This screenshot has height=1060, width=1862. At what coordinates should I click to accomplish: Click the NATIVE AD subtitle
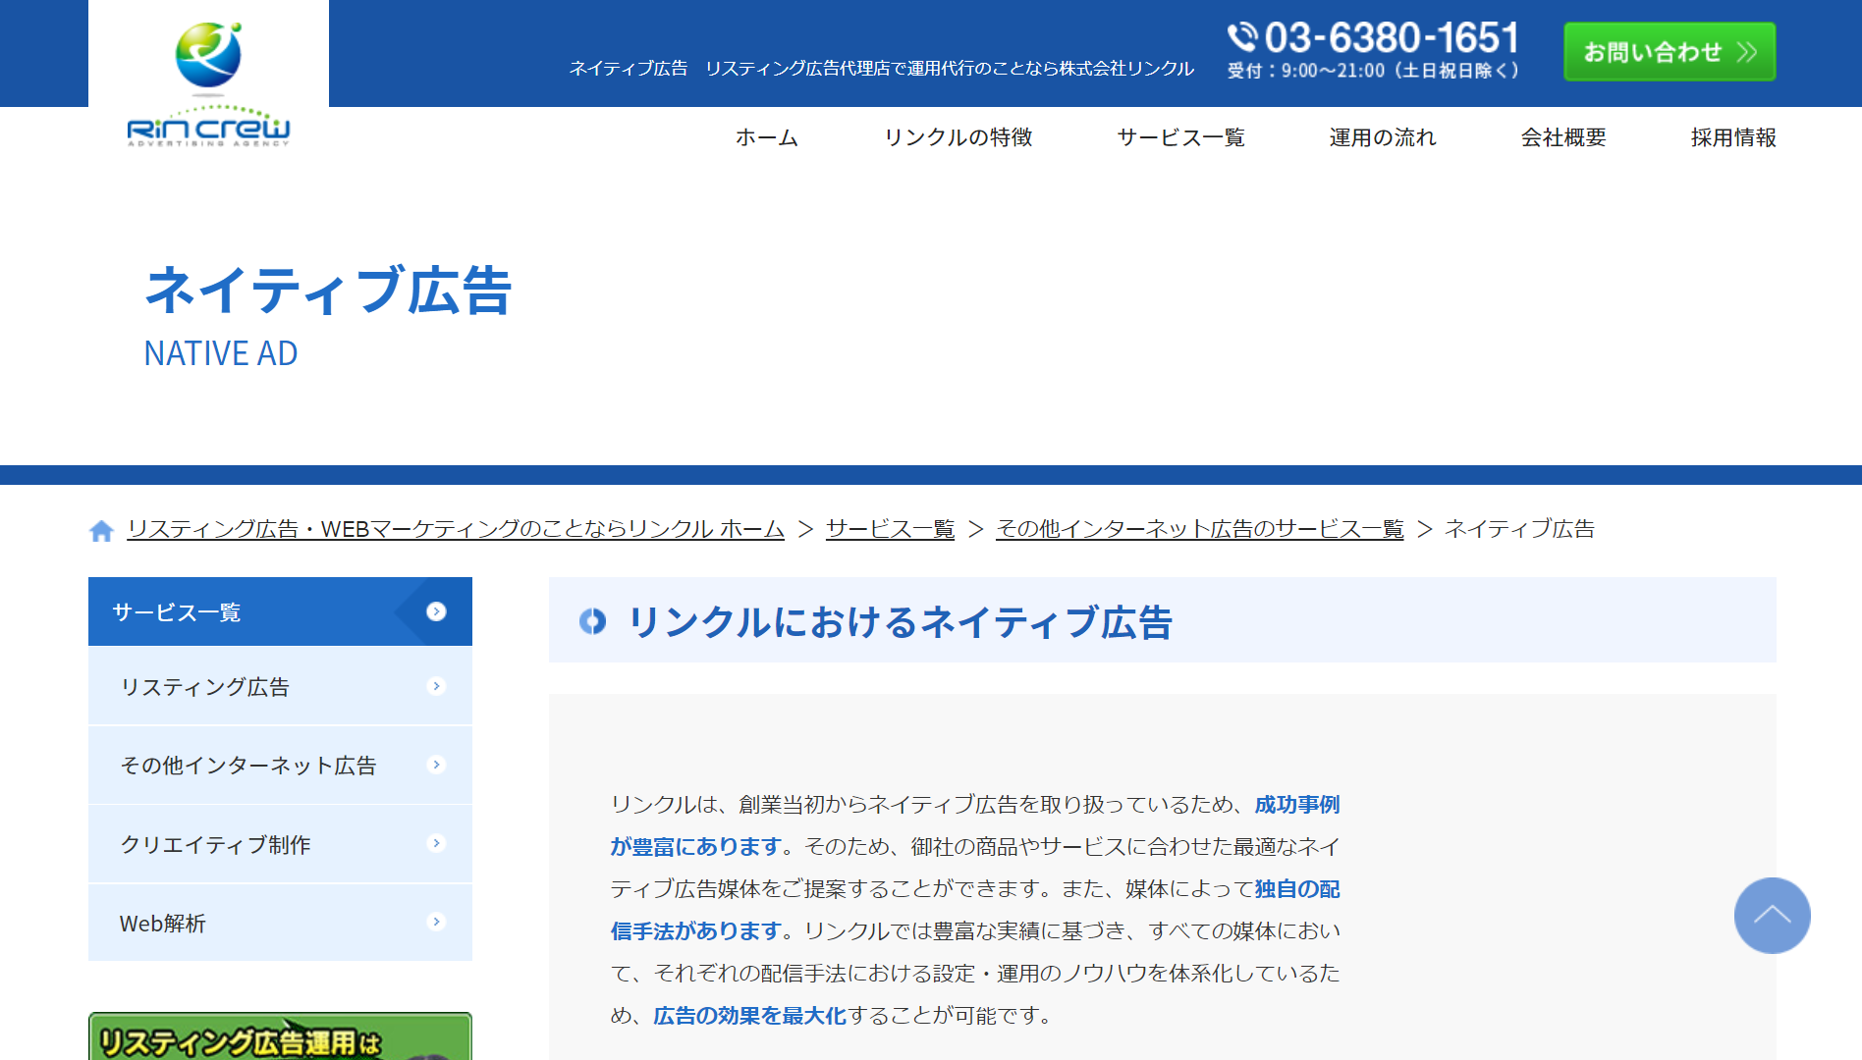tap(221, 353)
